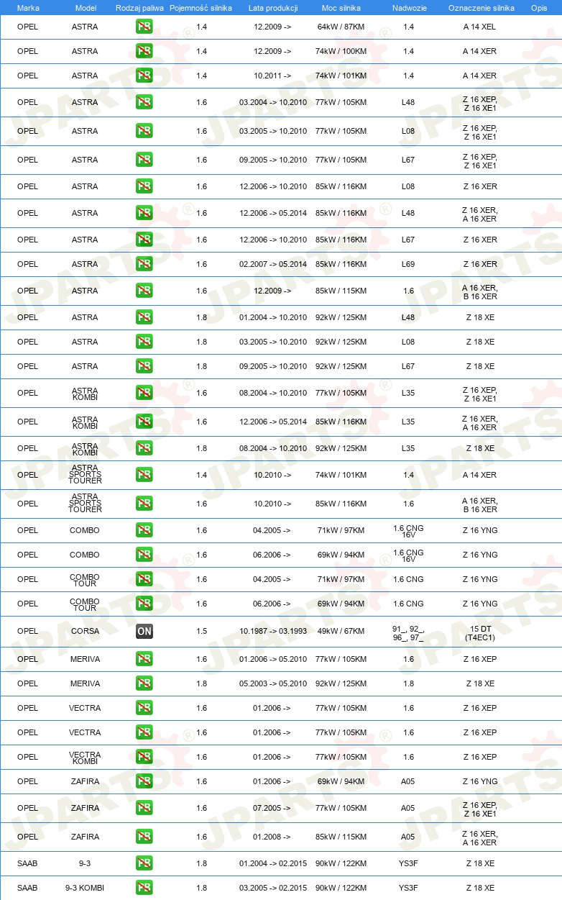
Task: Click the PB fuel icon in the MERIVA 1.6 row
Action: tap(144, 659)
